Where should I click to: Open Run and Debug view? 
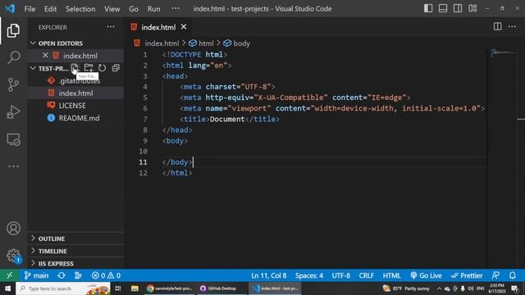pyautogui.click(x=13, y=112)
